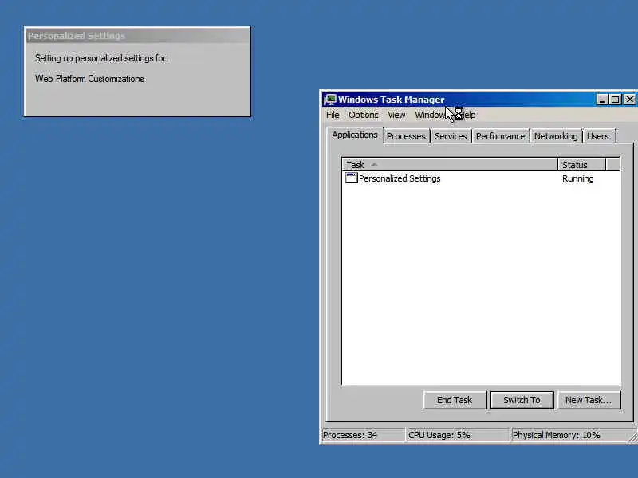
Task: Open the View menu
Action: point(396,115)
